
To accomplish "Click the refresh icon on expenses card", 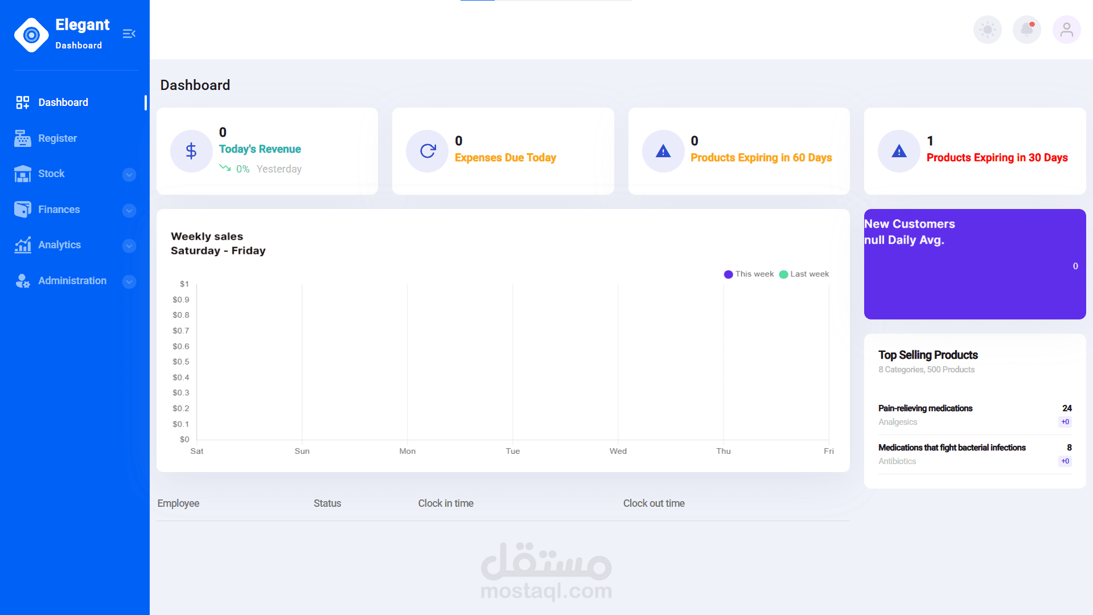I will pyautogui.click(x=428, y=151).
